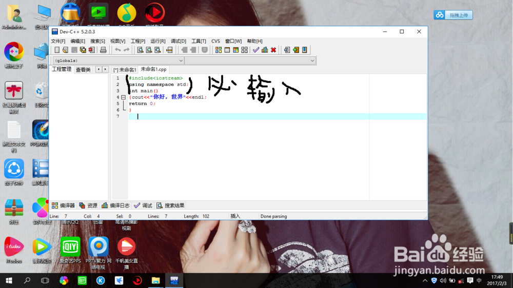Open the 编译日志 bottom tab

[x=115, y=205]
